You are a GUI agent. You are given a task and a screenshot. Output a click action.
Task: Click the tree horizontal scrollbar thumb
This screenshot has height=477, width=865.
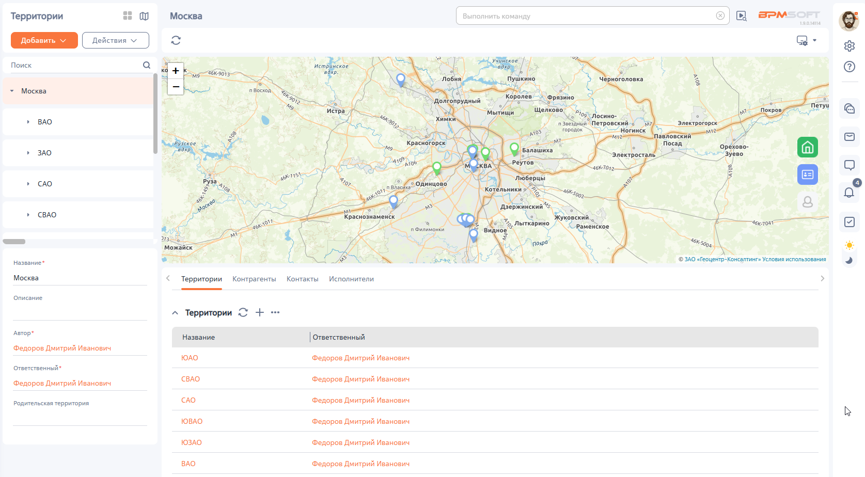pos(14,242)
